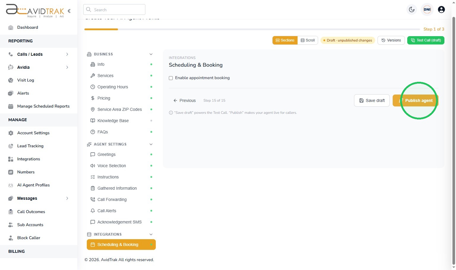
Task: Click the Save draft button
Action: [372, 100]
